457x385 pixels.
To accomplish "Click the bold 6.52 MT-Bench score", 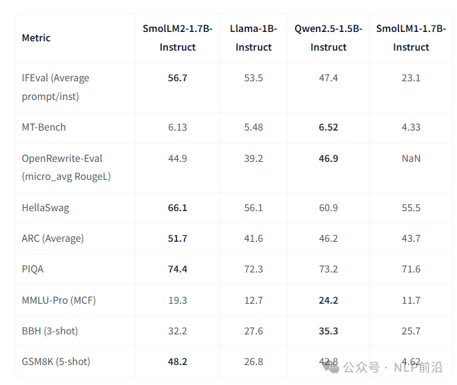I will [328, 127].
